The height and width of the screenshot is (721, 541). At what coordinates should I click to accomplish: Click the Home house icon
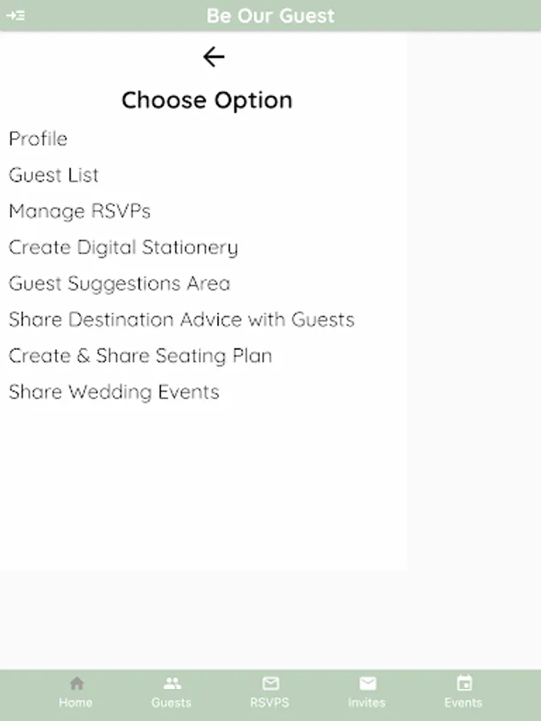pos(76,683)
